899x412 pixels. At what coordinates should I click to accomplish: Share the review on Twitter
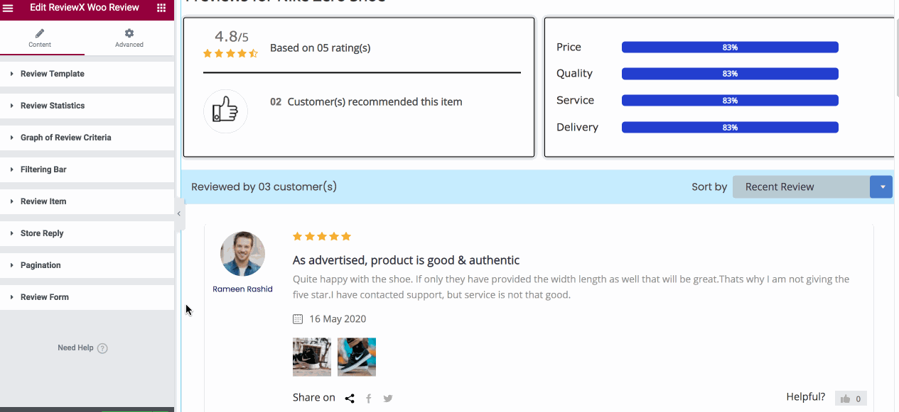(388, 399)
